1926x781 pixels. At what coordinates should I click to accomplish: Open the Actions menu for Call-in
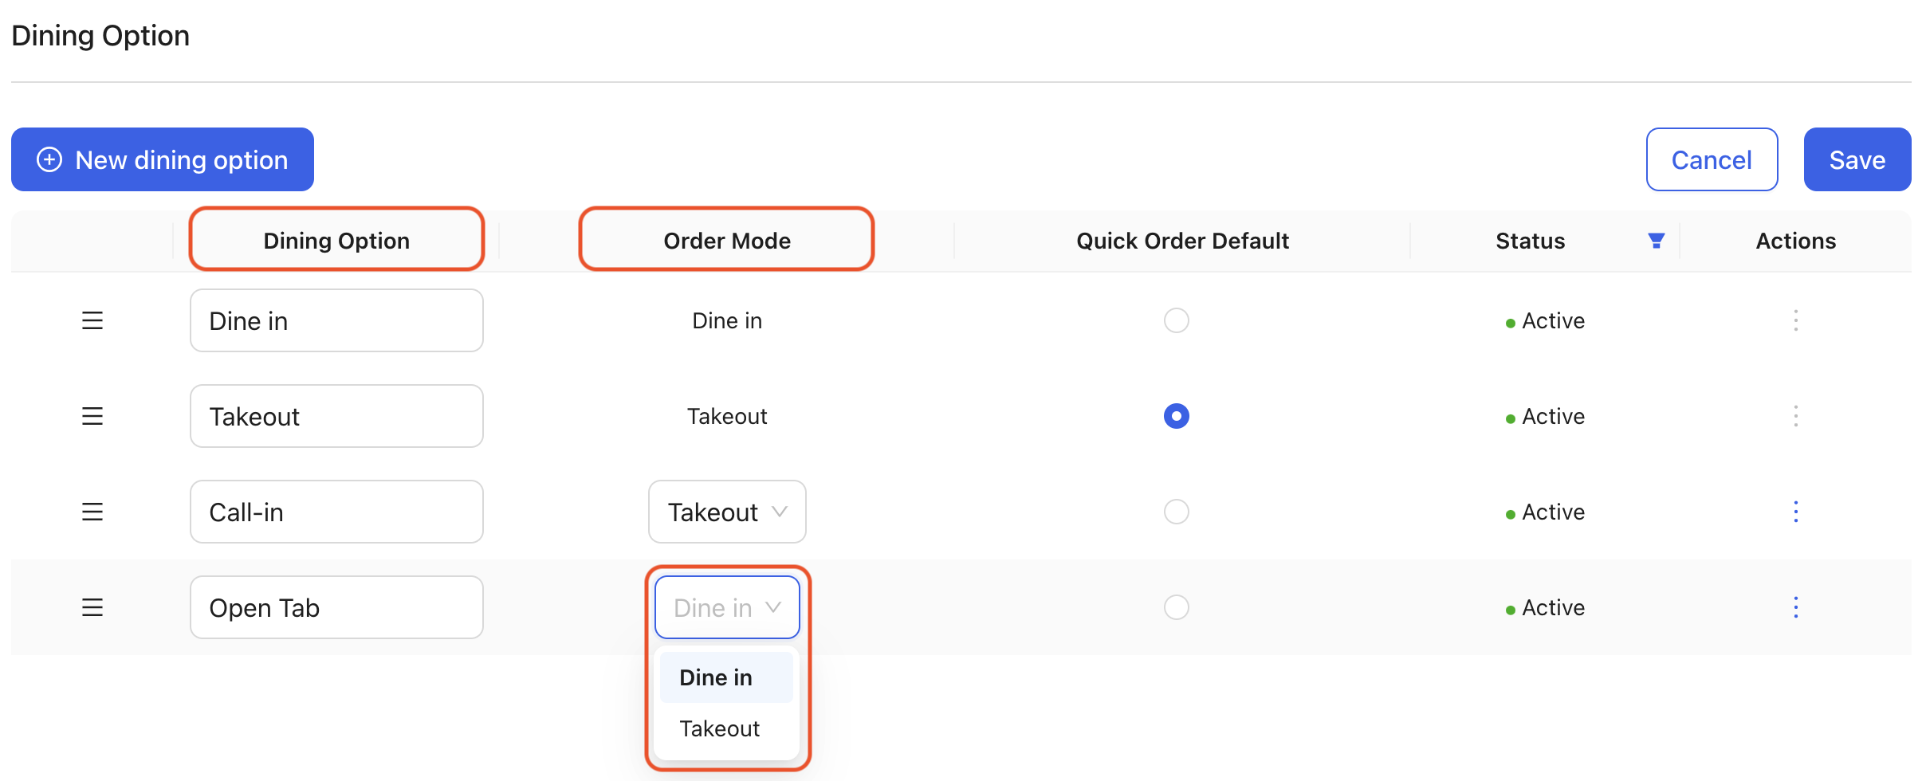(1795, 512)
